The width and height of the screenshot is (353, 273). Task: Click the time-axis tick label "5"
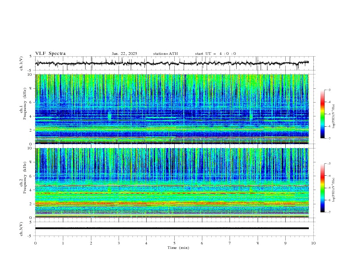[174, 243]
